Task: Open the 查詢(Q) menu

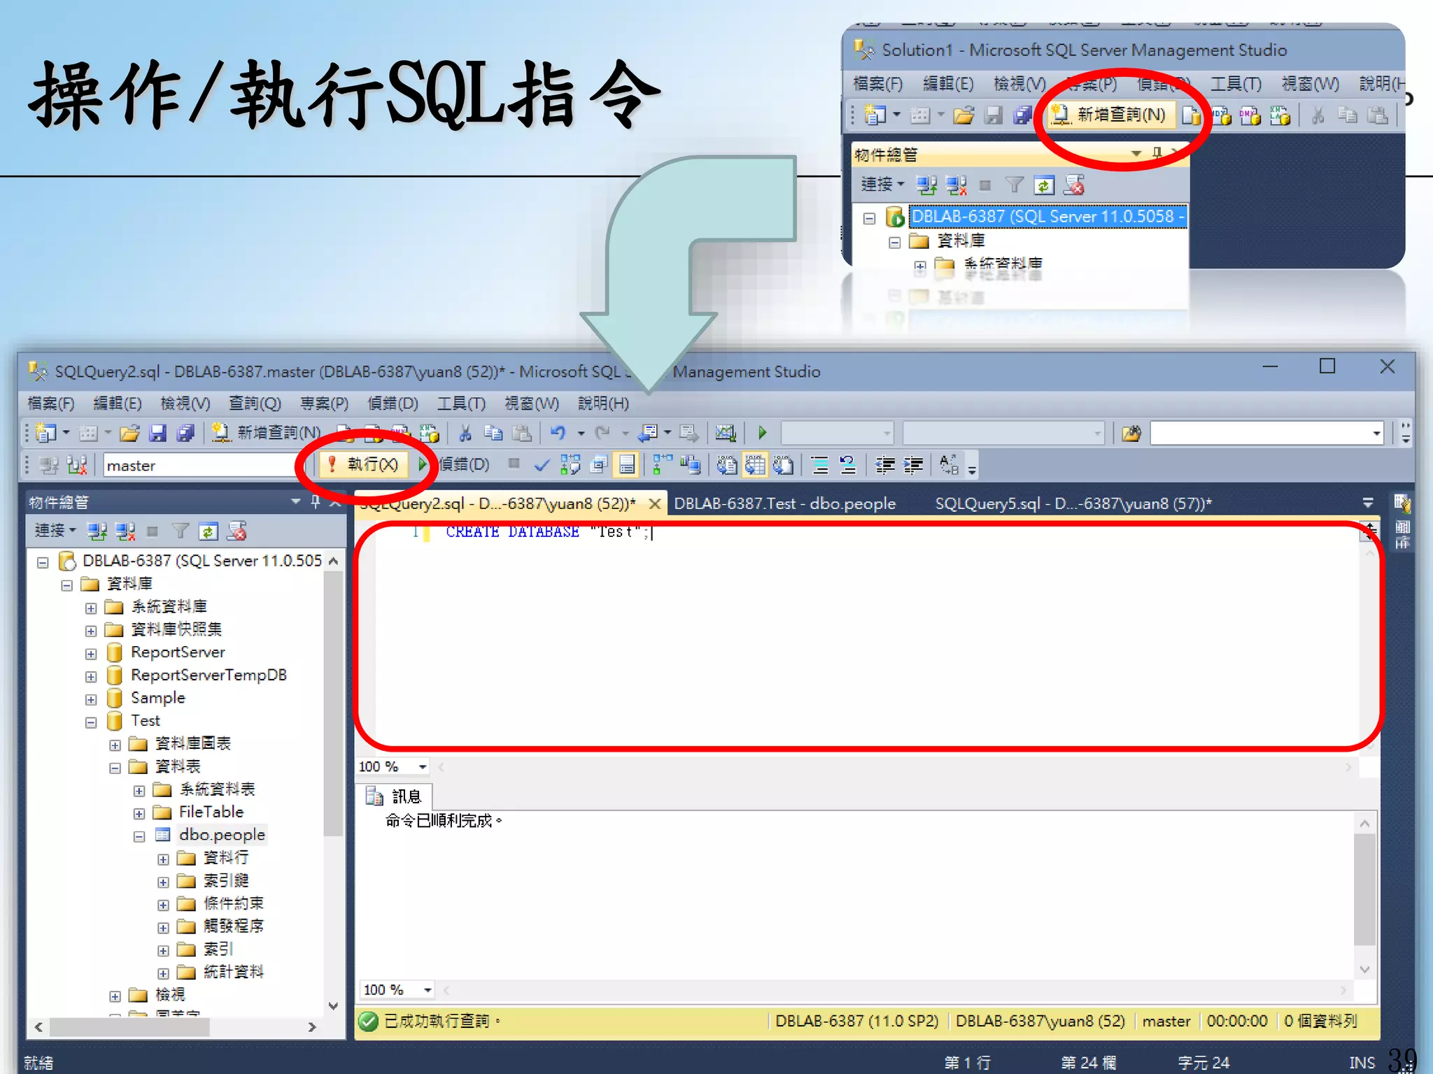Action: 255,403
